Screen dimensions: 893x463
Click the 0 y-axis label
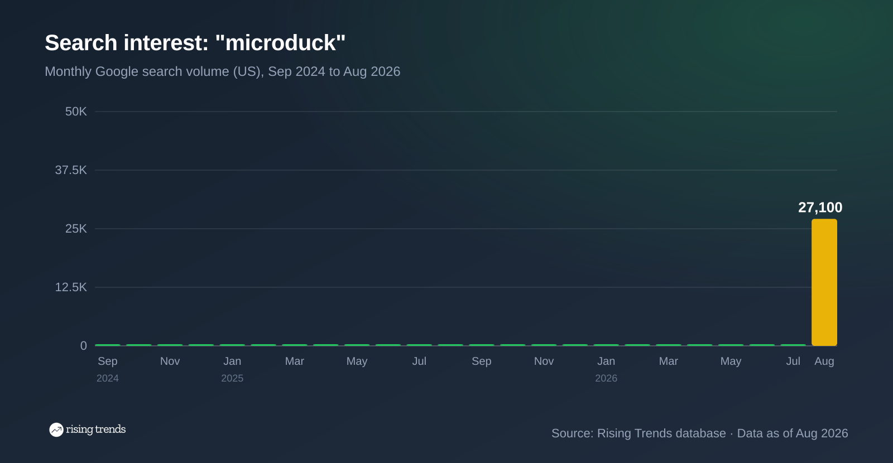click(84, 346)
